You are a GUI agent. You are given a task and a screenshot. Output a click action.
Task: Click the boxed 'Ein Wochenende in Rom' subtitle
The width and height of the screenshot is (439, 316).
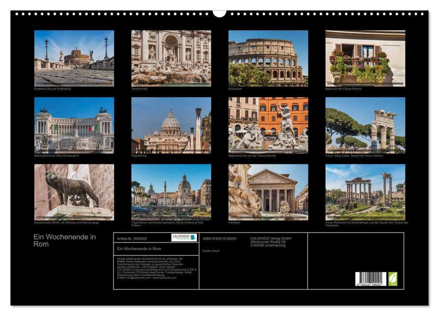(x=139, y=248)
